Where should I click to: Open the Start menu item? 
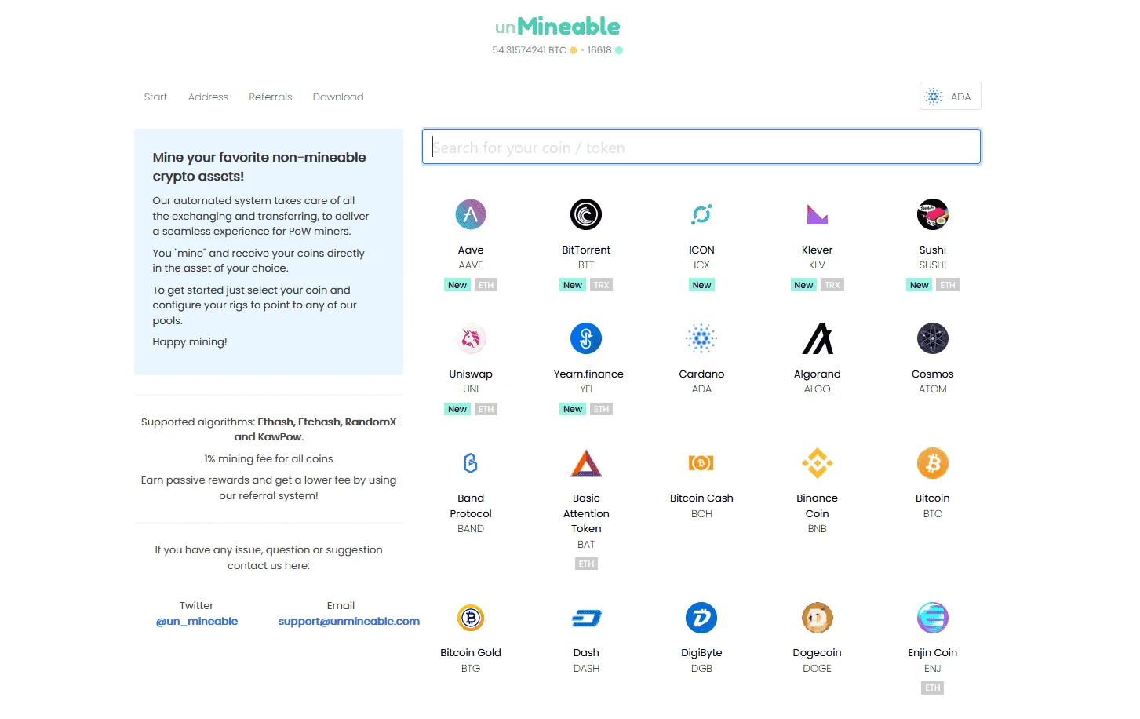coord(155,97)
